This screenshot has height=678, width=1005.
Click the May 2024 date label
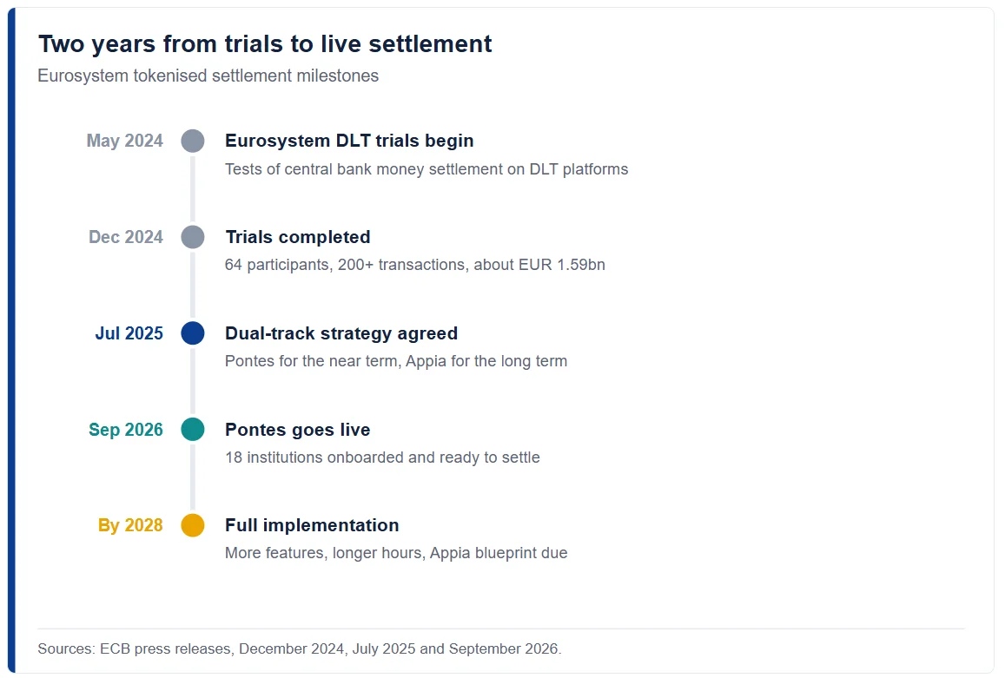124,141
